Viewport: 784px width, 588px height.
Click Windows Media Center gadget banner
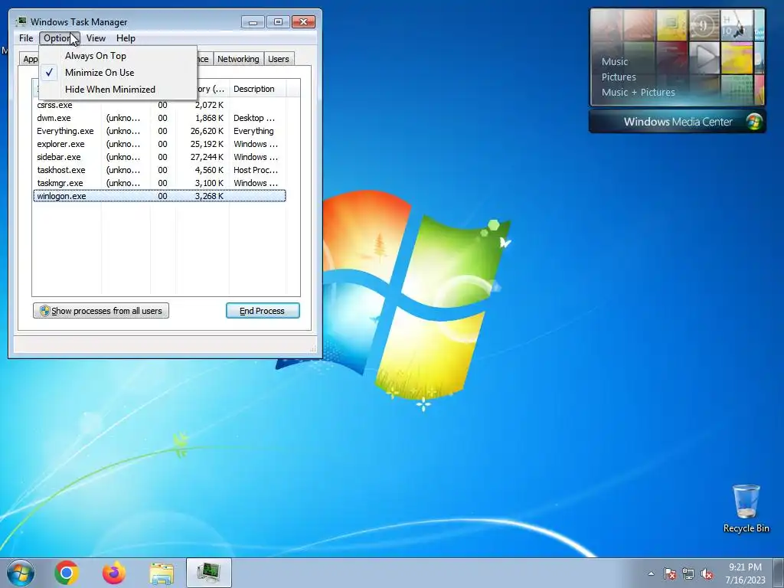(x=677, y=122)
